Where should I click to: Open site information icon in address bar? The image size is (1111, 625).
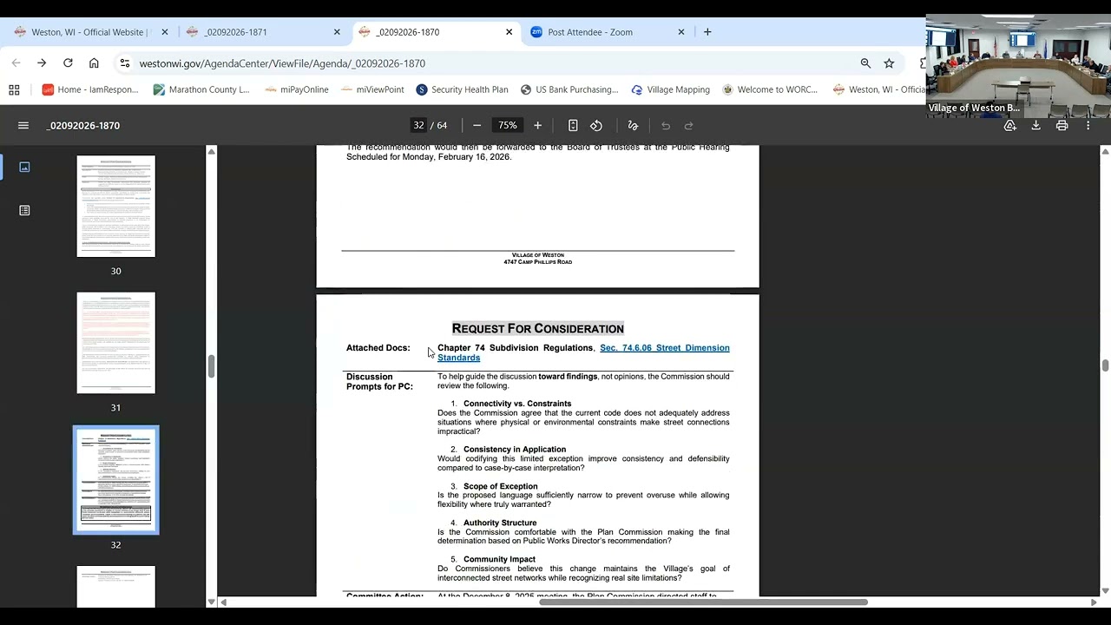click(125, 63)
